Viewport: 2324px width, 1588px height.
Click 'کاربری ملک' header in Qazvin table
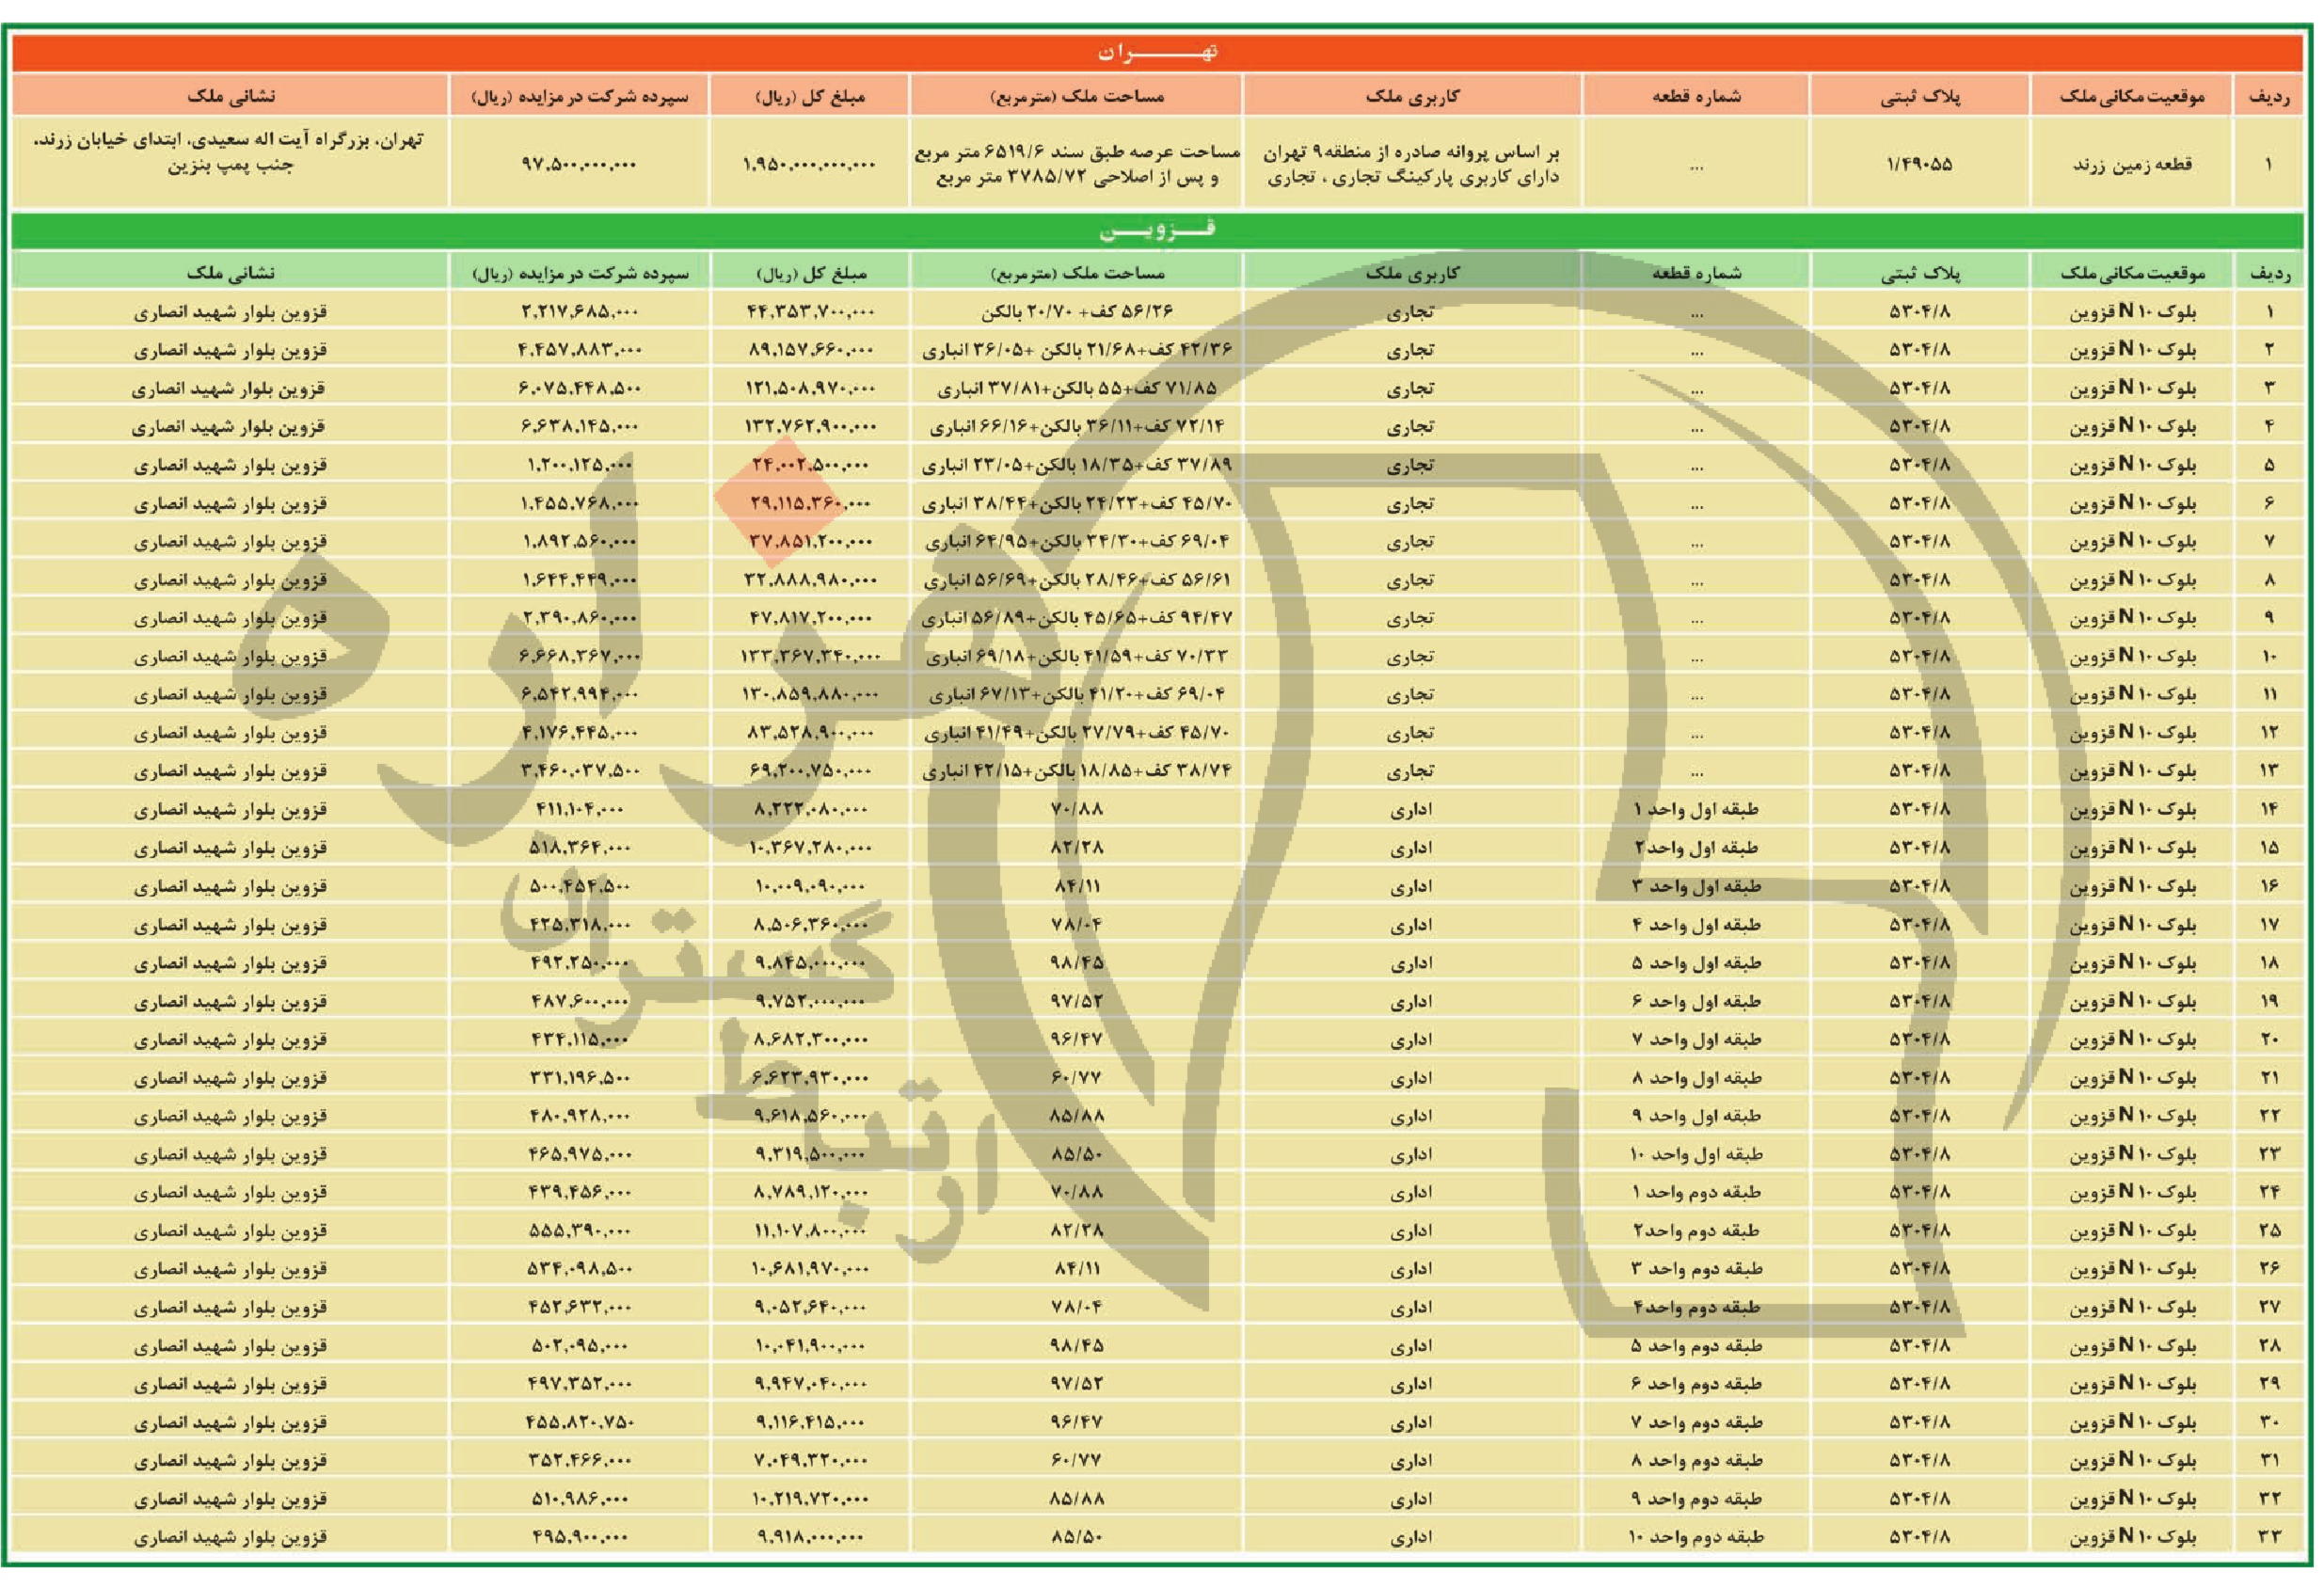point(1412,272)
